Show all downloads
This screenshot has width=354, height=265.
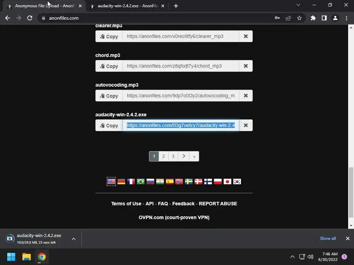[x=328, y=238]
